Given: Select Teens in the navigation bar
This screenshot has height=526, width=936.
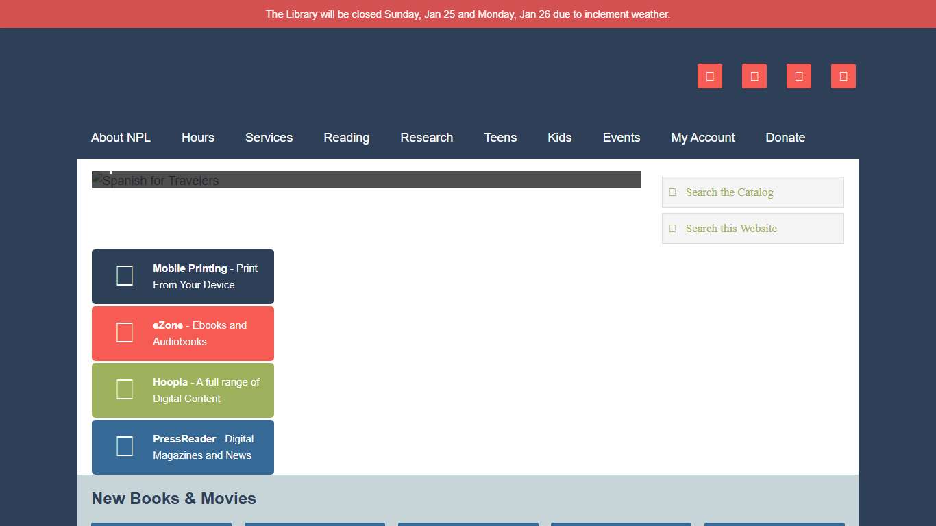Looking at the screenshot, I should (500, 138).
